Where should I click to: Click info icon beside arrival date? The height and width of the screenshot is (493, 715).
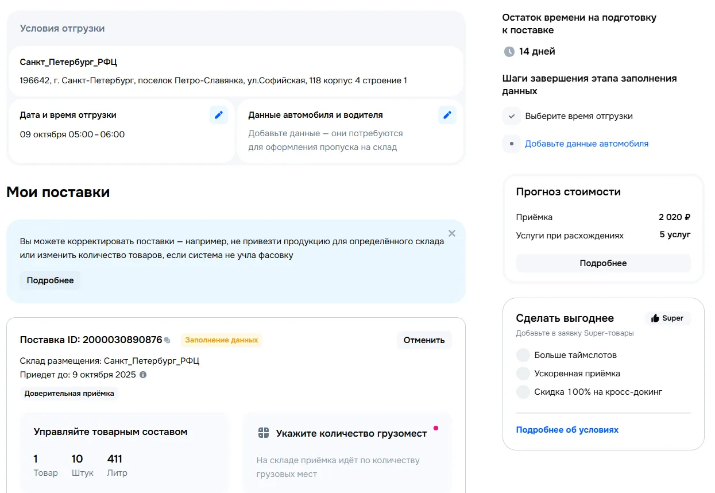[143, 375]
